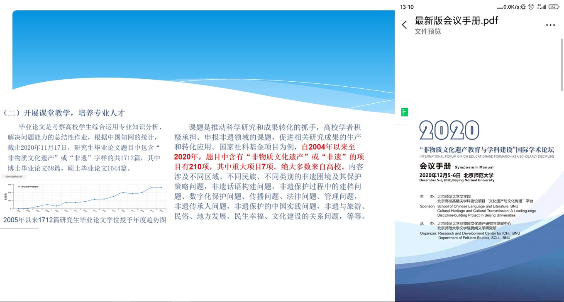Screen dimensions: 564x302
Task: Click the 13:10 clock in status bar
Action: (x=407, y=7)
